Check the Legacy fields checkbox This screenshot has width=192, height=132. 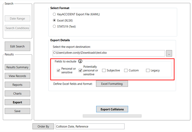coord(148,70)
